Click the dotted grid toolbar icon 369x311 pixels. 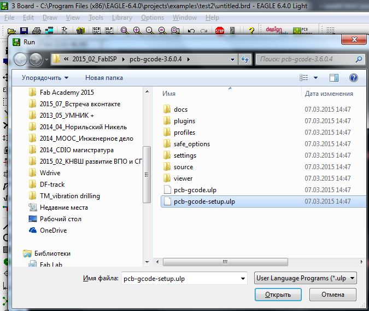(330, 30)
